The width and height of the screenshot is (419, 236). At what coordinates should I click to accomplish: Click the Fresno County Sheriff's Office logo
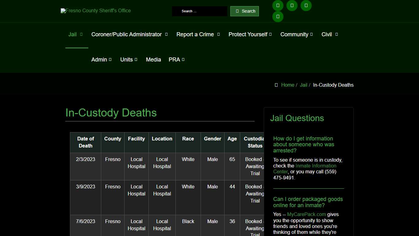tap(95, 11)
